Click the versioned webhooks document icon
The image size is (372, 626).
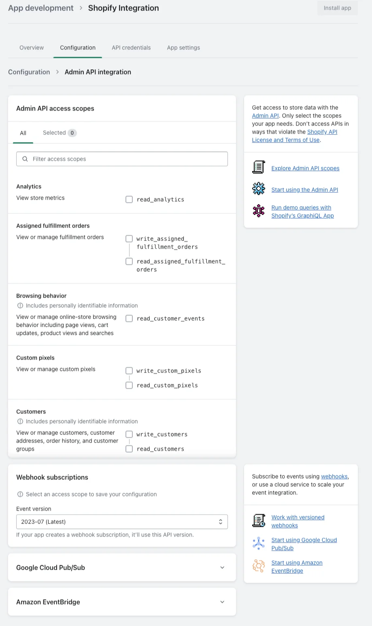(258, 521)
